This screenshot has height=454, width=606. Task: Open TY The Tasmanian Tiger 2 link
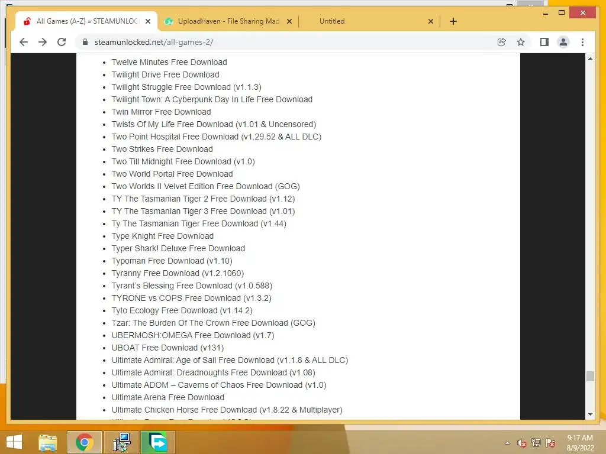204,199
